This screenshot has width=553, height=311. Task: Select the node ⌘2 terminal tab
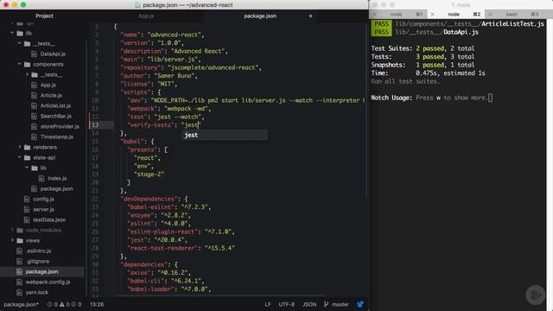pos(454,14)
